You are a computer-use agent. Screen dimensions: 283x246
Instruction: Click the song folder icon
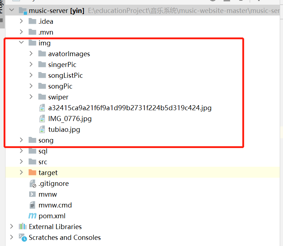coord(32,140)
